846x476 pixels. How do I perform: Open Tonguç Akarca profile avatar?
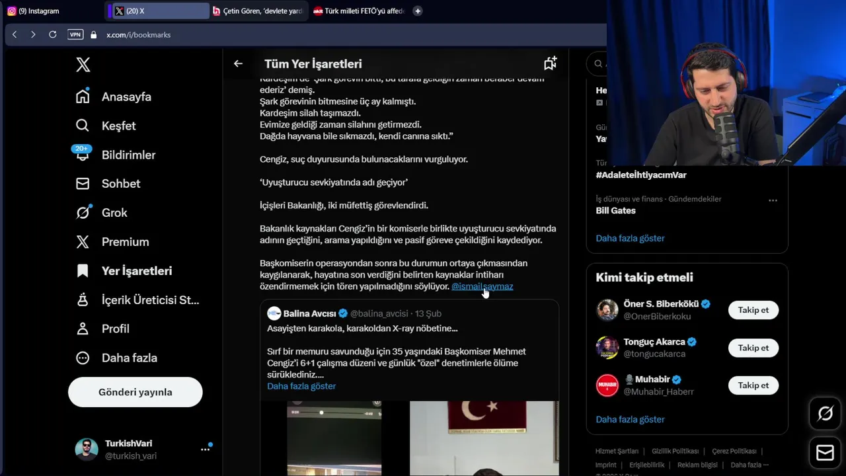[x=607, y=348]
